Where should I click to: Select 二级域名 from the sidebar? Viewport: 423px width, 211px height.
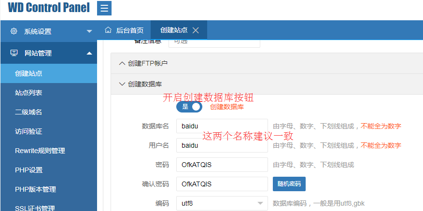[x=28, y=112]
